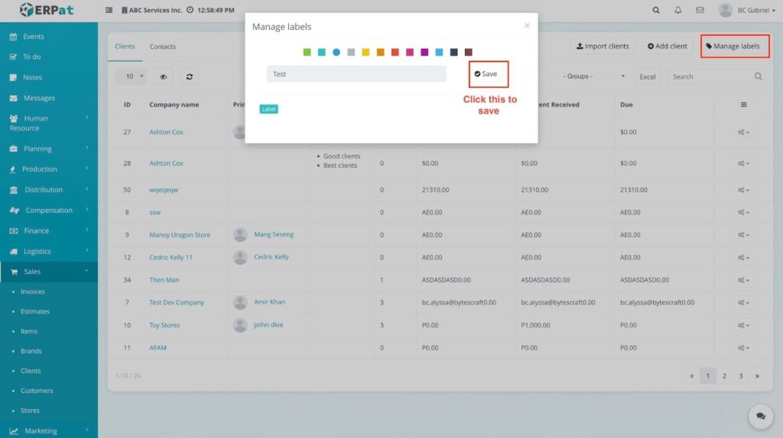The width and height of the screenshot is (783, 438).
Task: Open Invoices in the Sales submenu
Action: 33,291
